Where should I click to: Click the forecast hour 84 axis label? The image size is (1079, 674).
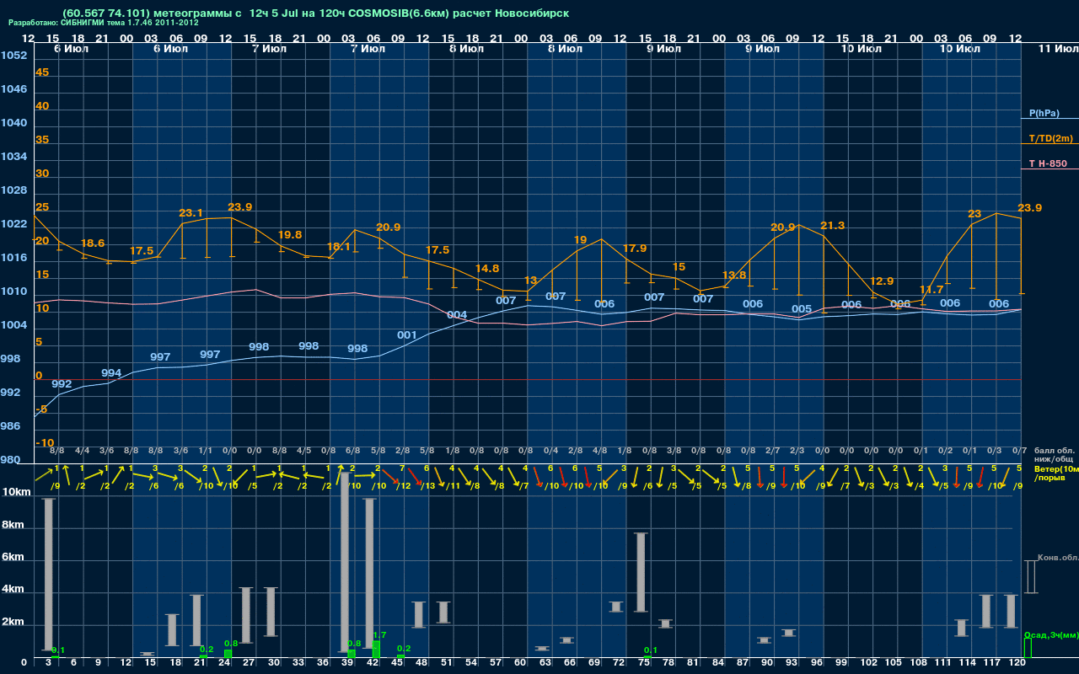coord(718,664)
